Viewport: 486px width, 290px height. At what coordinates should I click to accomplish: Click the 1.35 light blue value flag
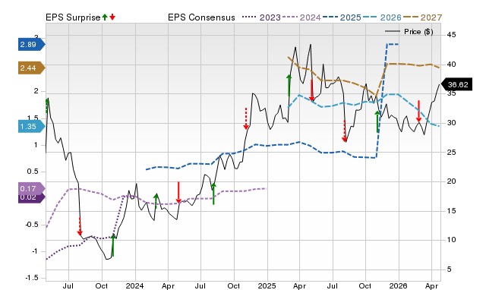[32, 127]
